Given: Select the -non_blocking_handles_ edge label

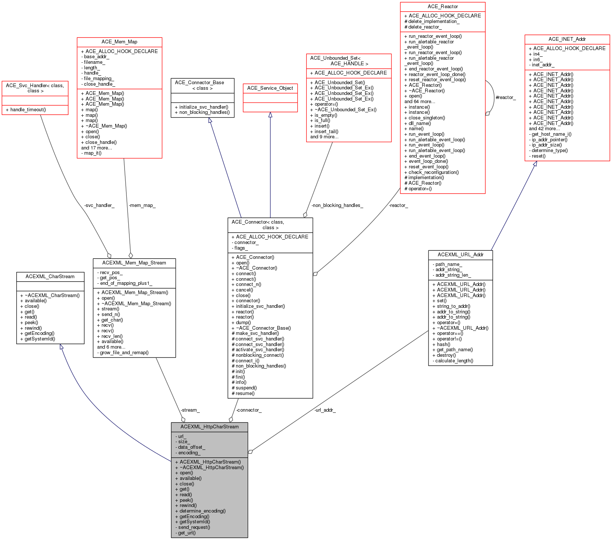Looking at the screenshot, I should pyautogui.click(x=337, y=205).
